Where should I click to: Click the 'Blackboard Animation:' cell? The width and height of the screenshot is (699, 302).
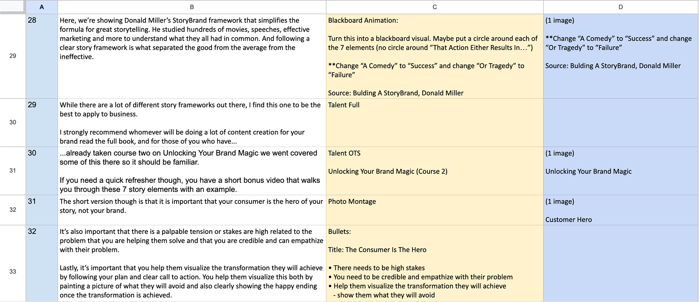click(x=435, y=56)
